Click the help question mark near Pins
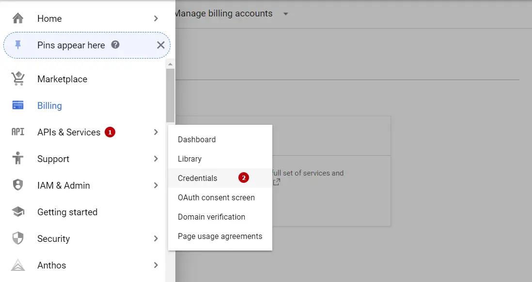Viewport: 532px width, 282px height. (115, 45)
